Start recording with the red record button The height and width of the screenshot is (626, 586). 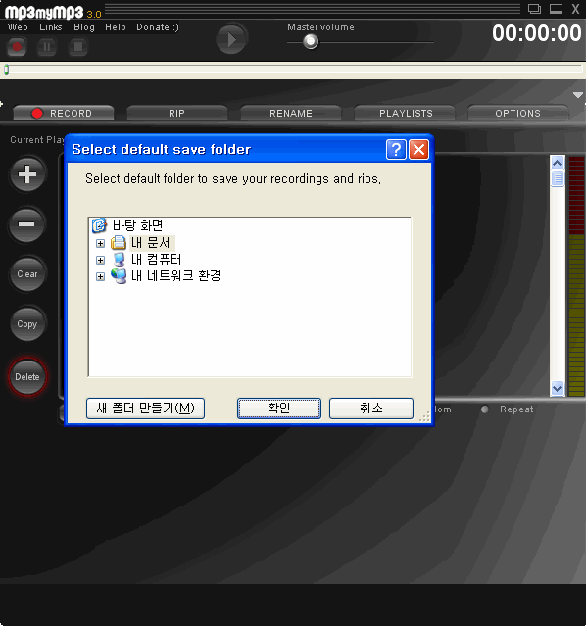17,47
